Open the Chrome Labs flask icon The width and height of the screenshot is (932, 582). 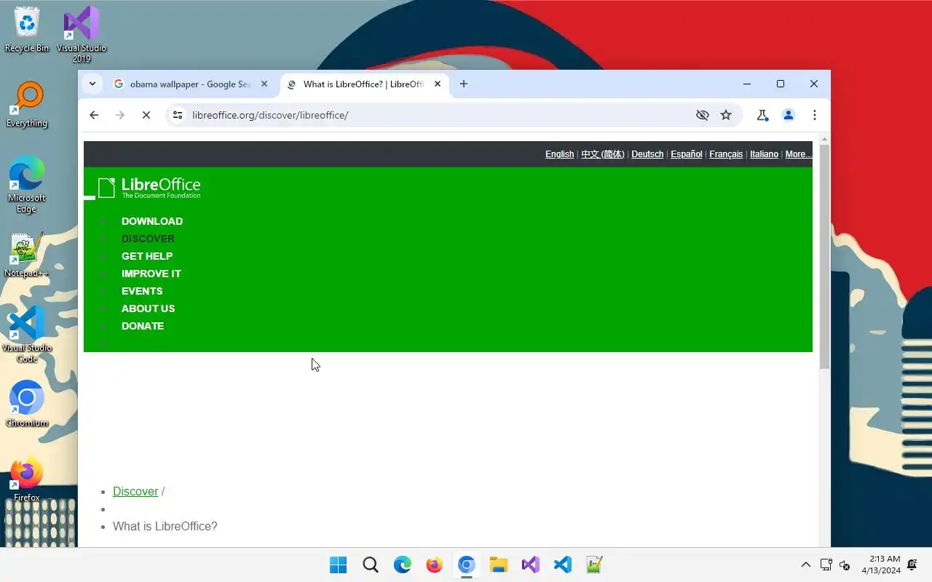coord(762,115)
